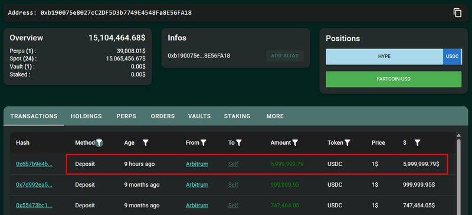This screenshot has width=472, height=215.
Task: Expand the More tab menu
Action: pyautogui.click(x=275, y=116)
